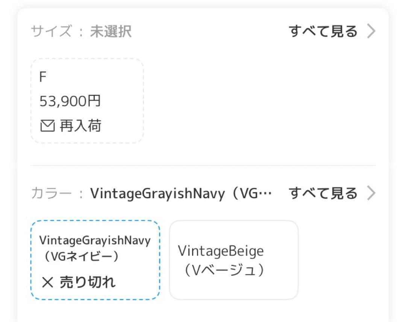This screenshot has width=406, height=322.
Task: Open すべて見る to view all sizes
Action: click(323, 31)
